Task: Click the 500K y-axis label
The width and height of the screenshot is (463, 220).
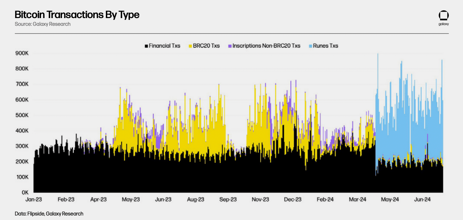Action: (22, 115)
